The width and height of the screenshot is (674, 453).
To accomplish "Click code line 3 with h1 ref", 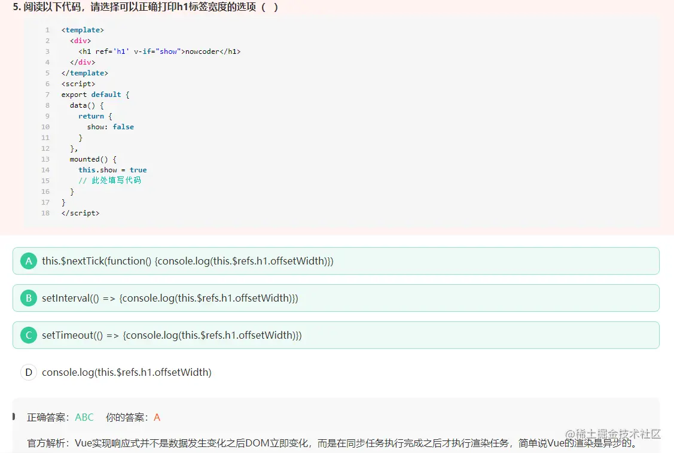I will coord(160,51).
